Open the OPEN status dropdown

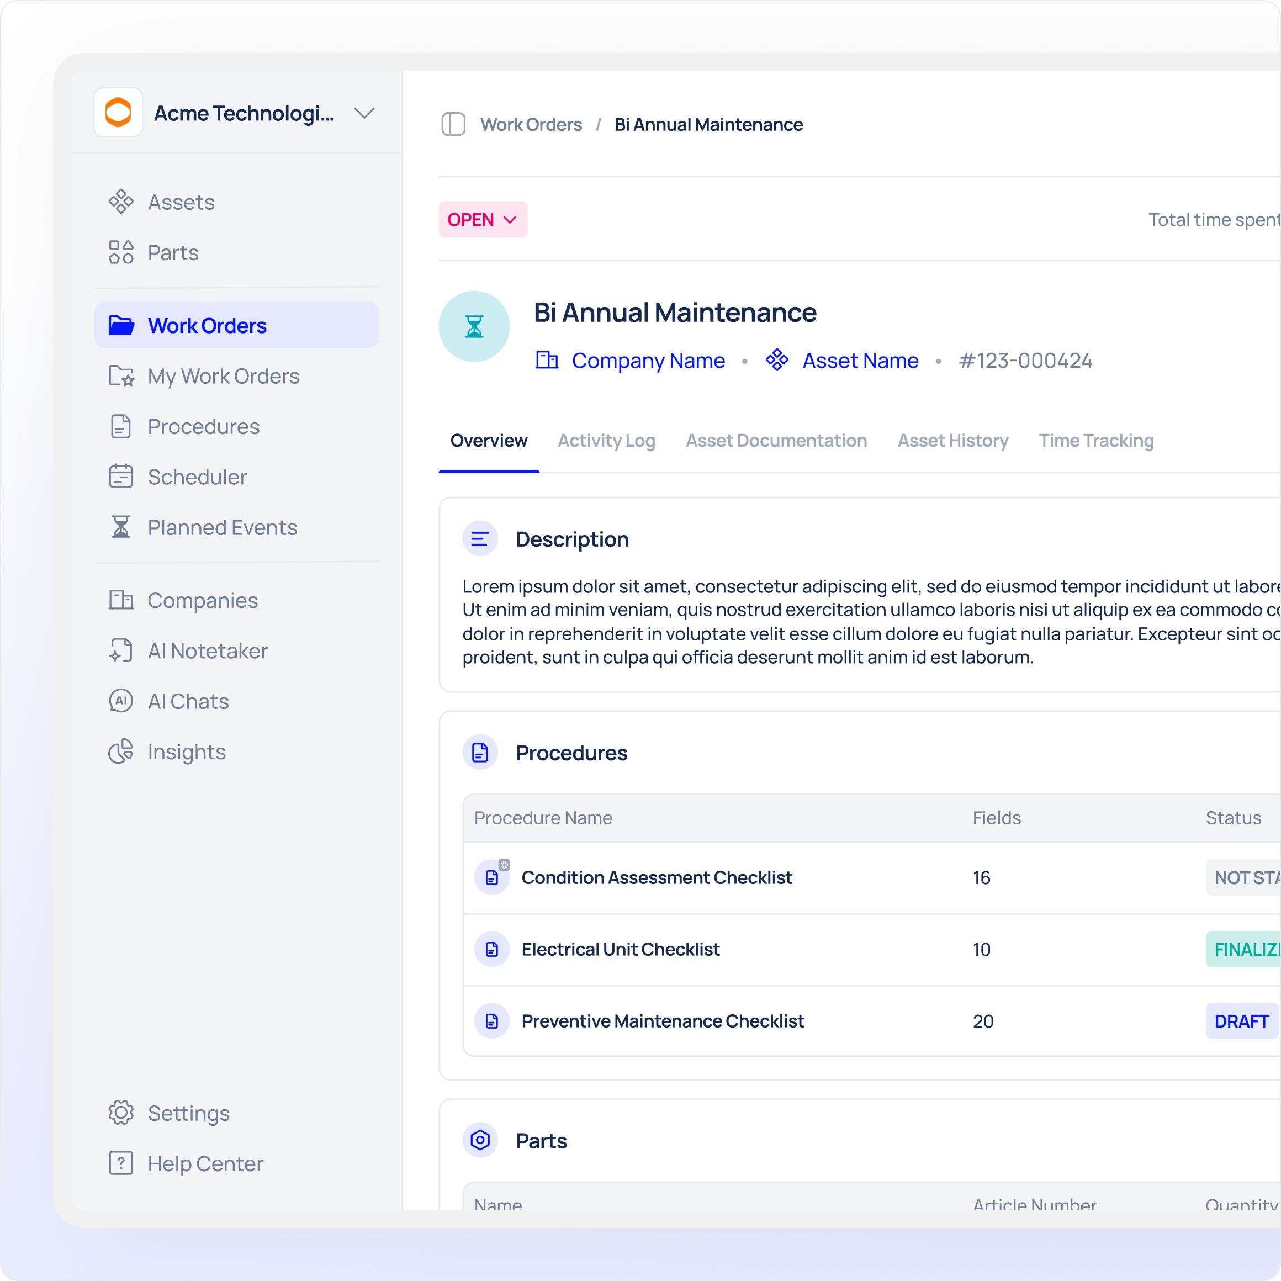[x=482, y=219]
